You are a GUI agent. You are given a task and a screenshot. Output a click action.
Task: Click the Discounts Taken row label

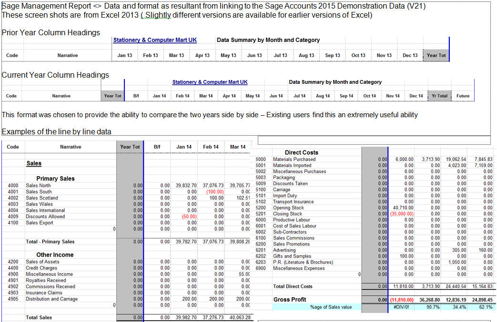point(290,183)
